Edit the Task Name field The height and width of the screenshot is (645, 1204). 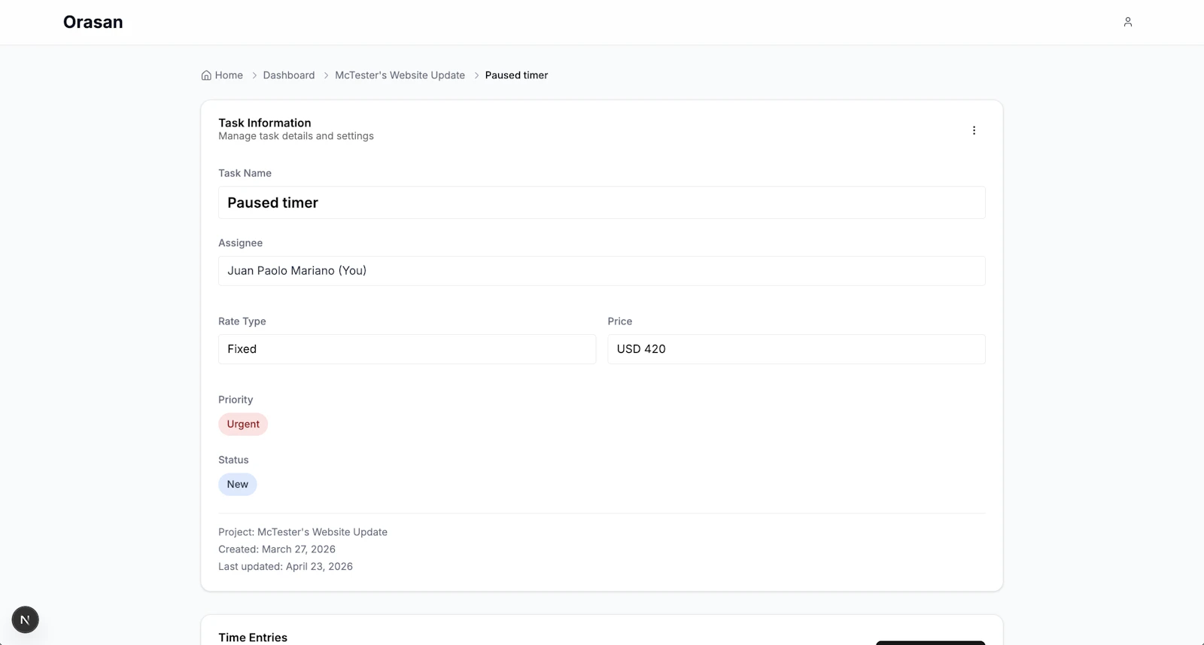pos(601,202)
